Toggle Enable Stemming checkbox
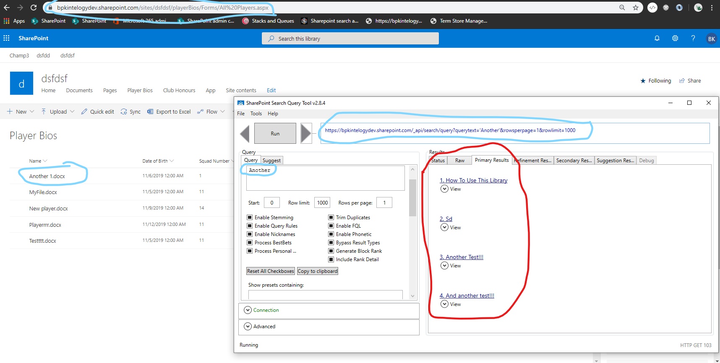The width and height of the screenshot is (720, 363). (250, 218)
